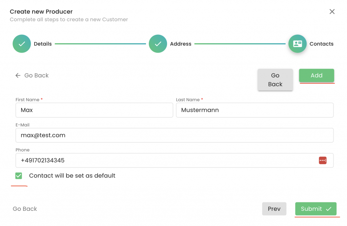Select the Contacts step label

click(x=321, y=44)
